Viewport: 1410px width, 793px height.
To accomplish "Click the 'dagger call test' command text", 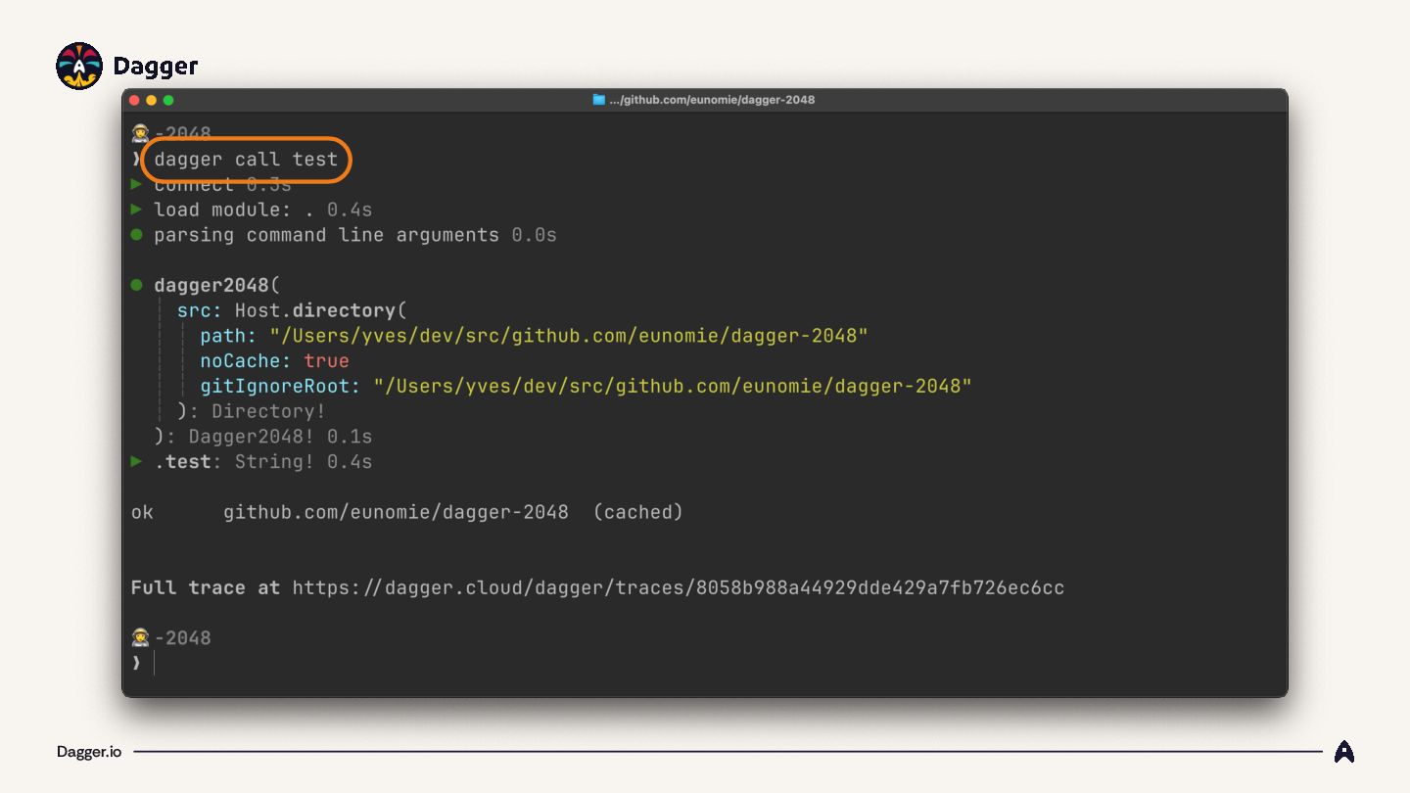I will coord(246,160).
